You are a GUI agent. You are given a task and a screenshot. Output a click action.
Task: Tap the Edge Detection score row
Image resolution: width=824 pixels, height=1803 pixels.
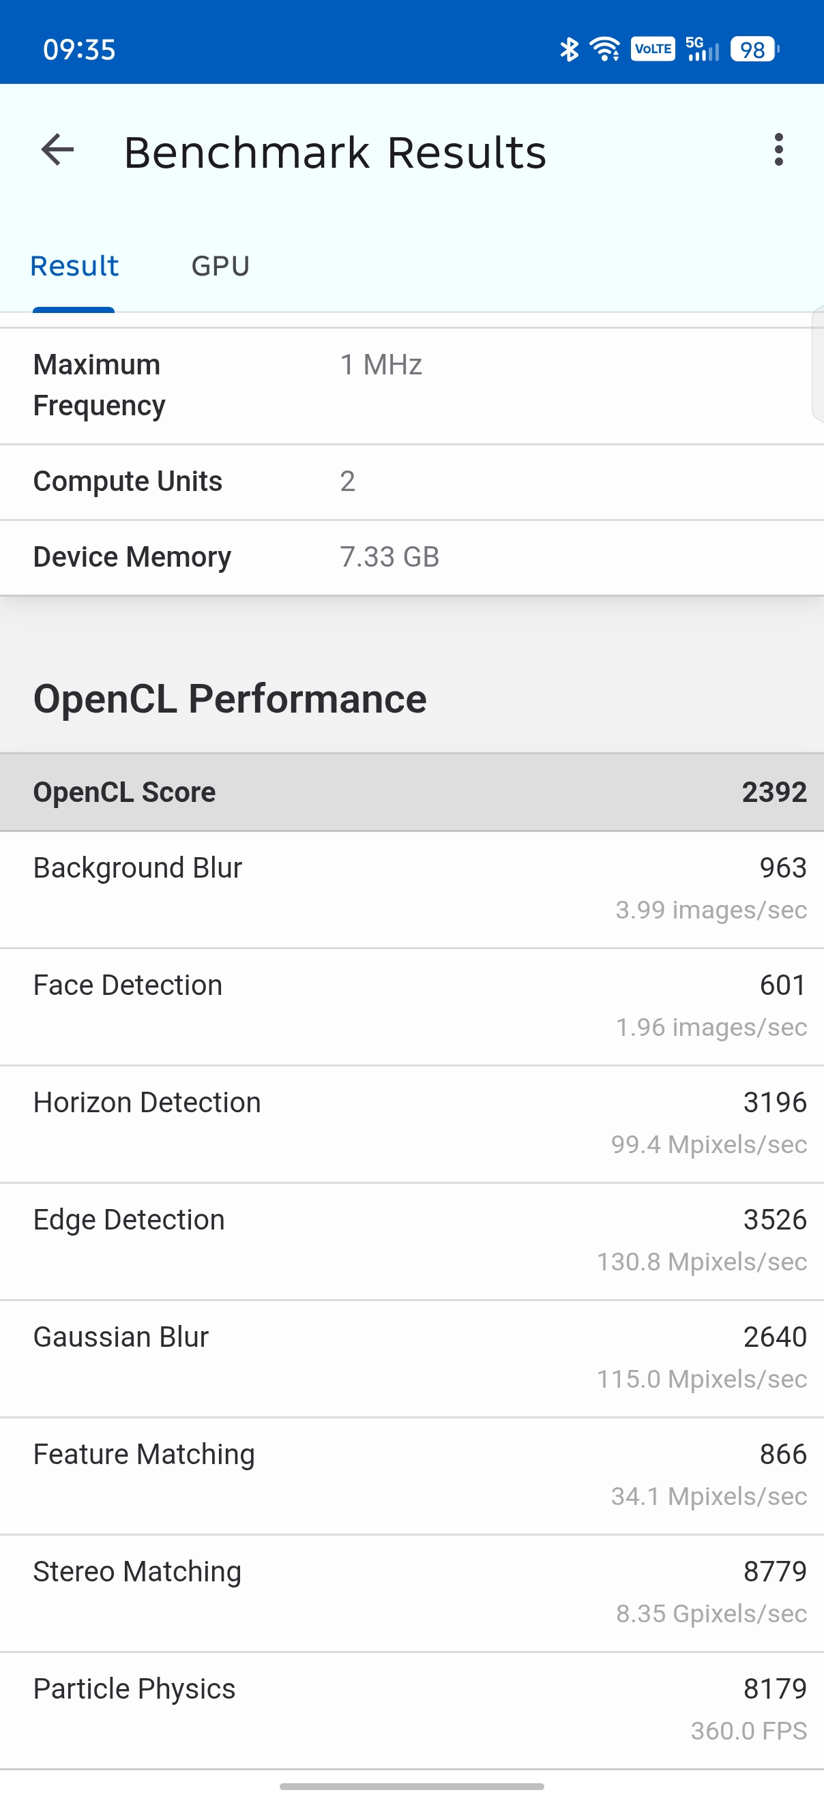(x=411, y=1241)
